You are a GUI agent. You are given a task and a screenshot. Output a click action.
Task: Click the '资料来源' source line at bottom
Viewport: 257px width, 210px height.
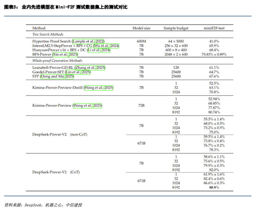point(43,205)
